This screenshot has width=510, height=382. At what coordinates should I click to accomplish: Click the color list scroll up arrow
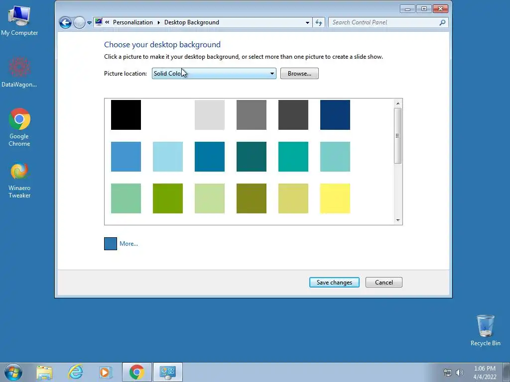[398, 103]
